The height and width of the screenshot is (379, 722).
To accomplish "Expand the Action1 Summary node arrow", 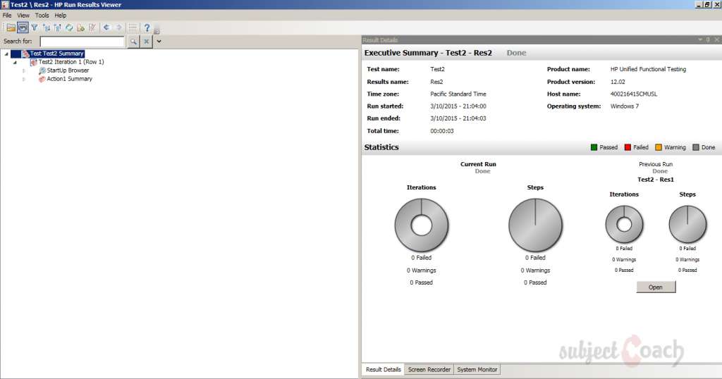I will pyautogui.click(x=24, y=79).
